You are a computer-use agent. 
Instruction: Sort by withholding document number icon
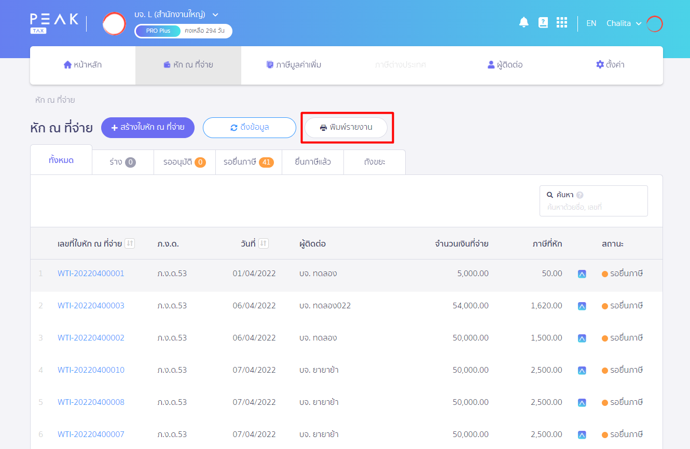130,243
